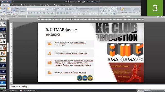Select the right block arrow shape
The image size is (165, 92).
tap(109, 11)
